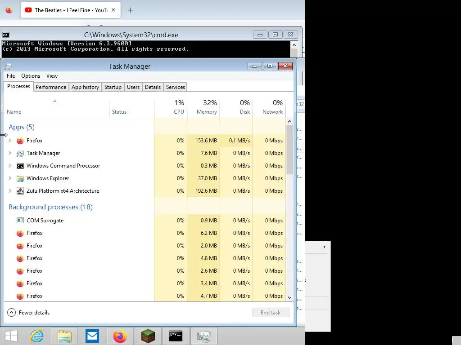Switch to the Details tab
The height and width of the screenshot is (345, 461).
point(153,87)
